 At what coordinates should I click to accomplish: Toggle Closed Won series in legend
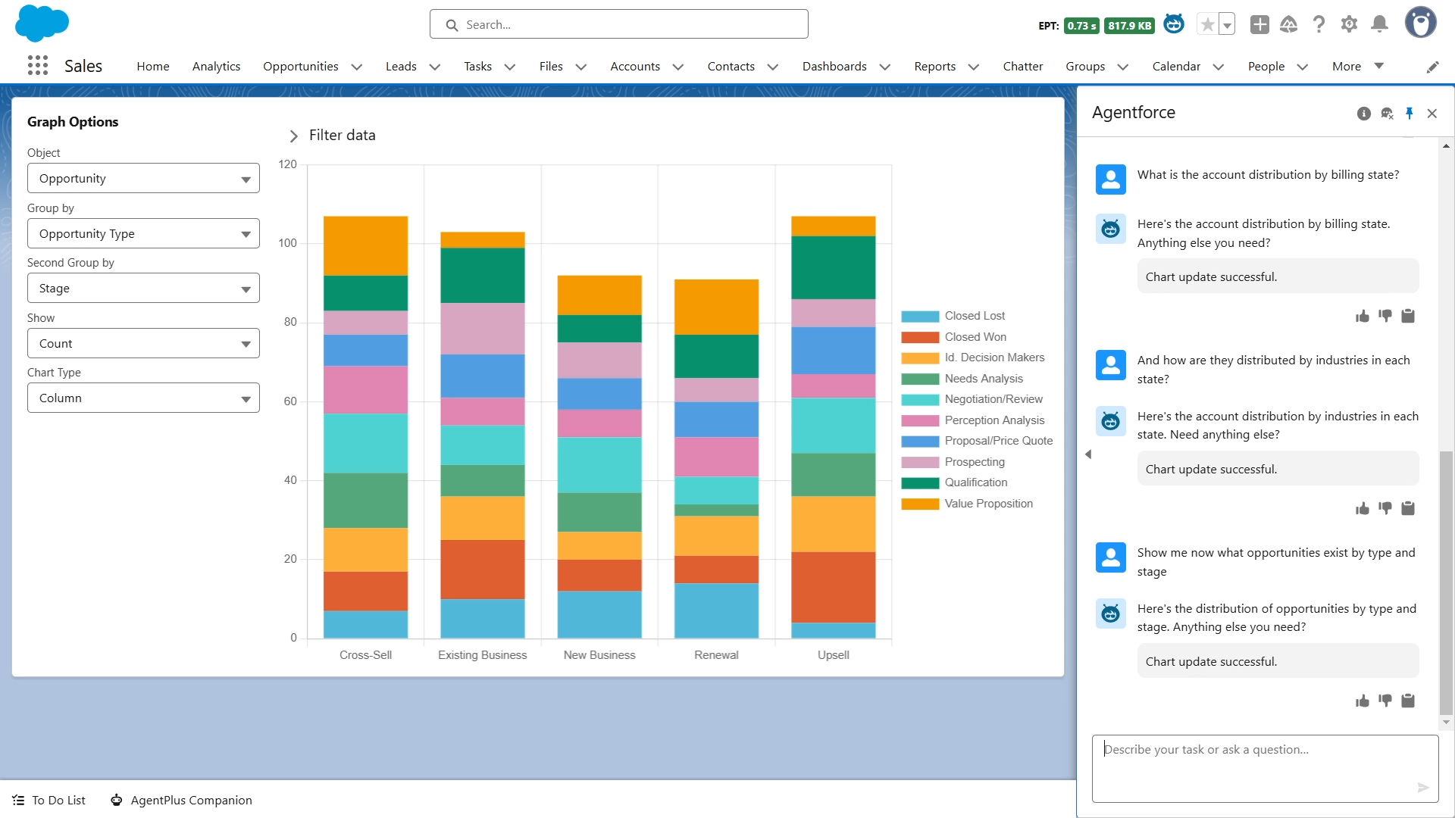coord(975,337)
